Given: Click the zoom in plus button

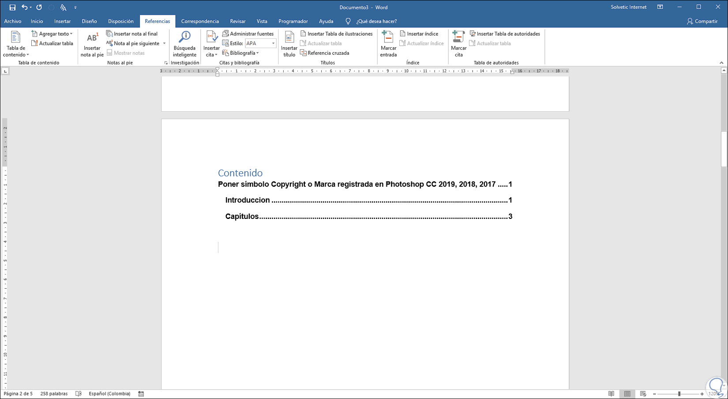Looking at the screenshot, I should click(702, 394).
